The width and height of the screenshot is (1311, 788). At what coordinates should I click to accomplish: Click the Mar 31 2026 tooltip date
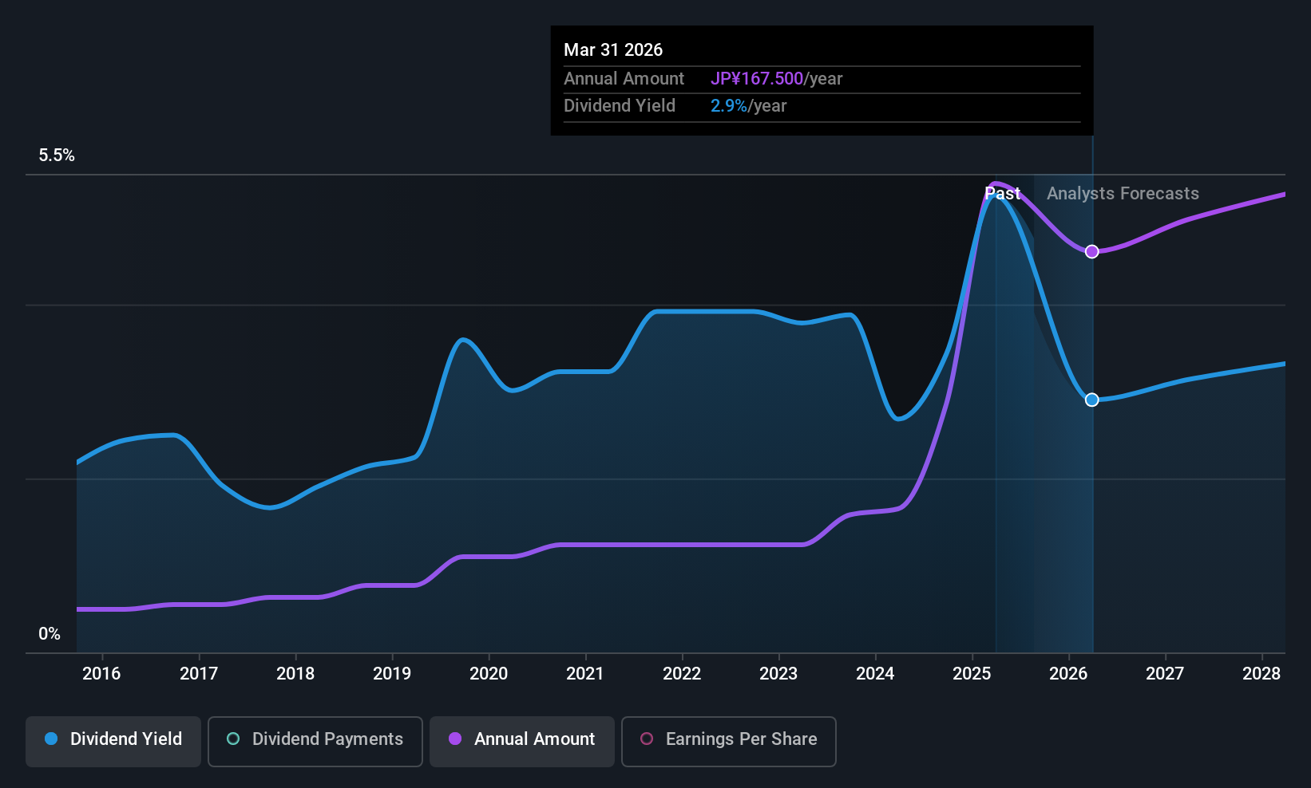(x=613, y=49)
